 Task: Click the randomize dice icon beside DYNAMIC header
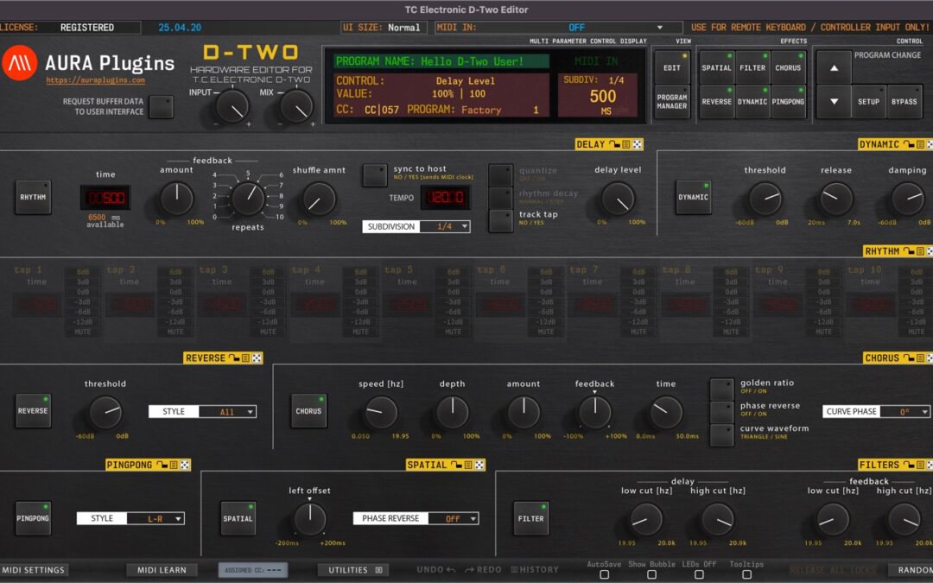pos(930,144)
